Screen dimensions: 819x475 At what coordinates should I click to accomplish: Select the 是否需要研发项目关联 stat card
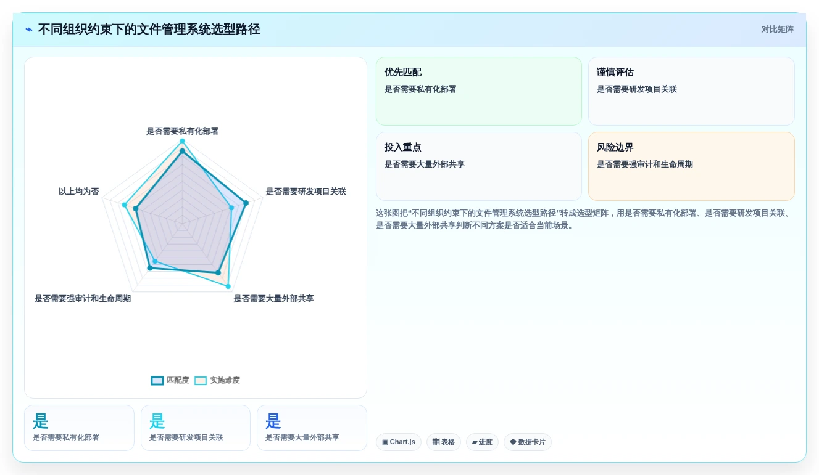tap(196, 428)
